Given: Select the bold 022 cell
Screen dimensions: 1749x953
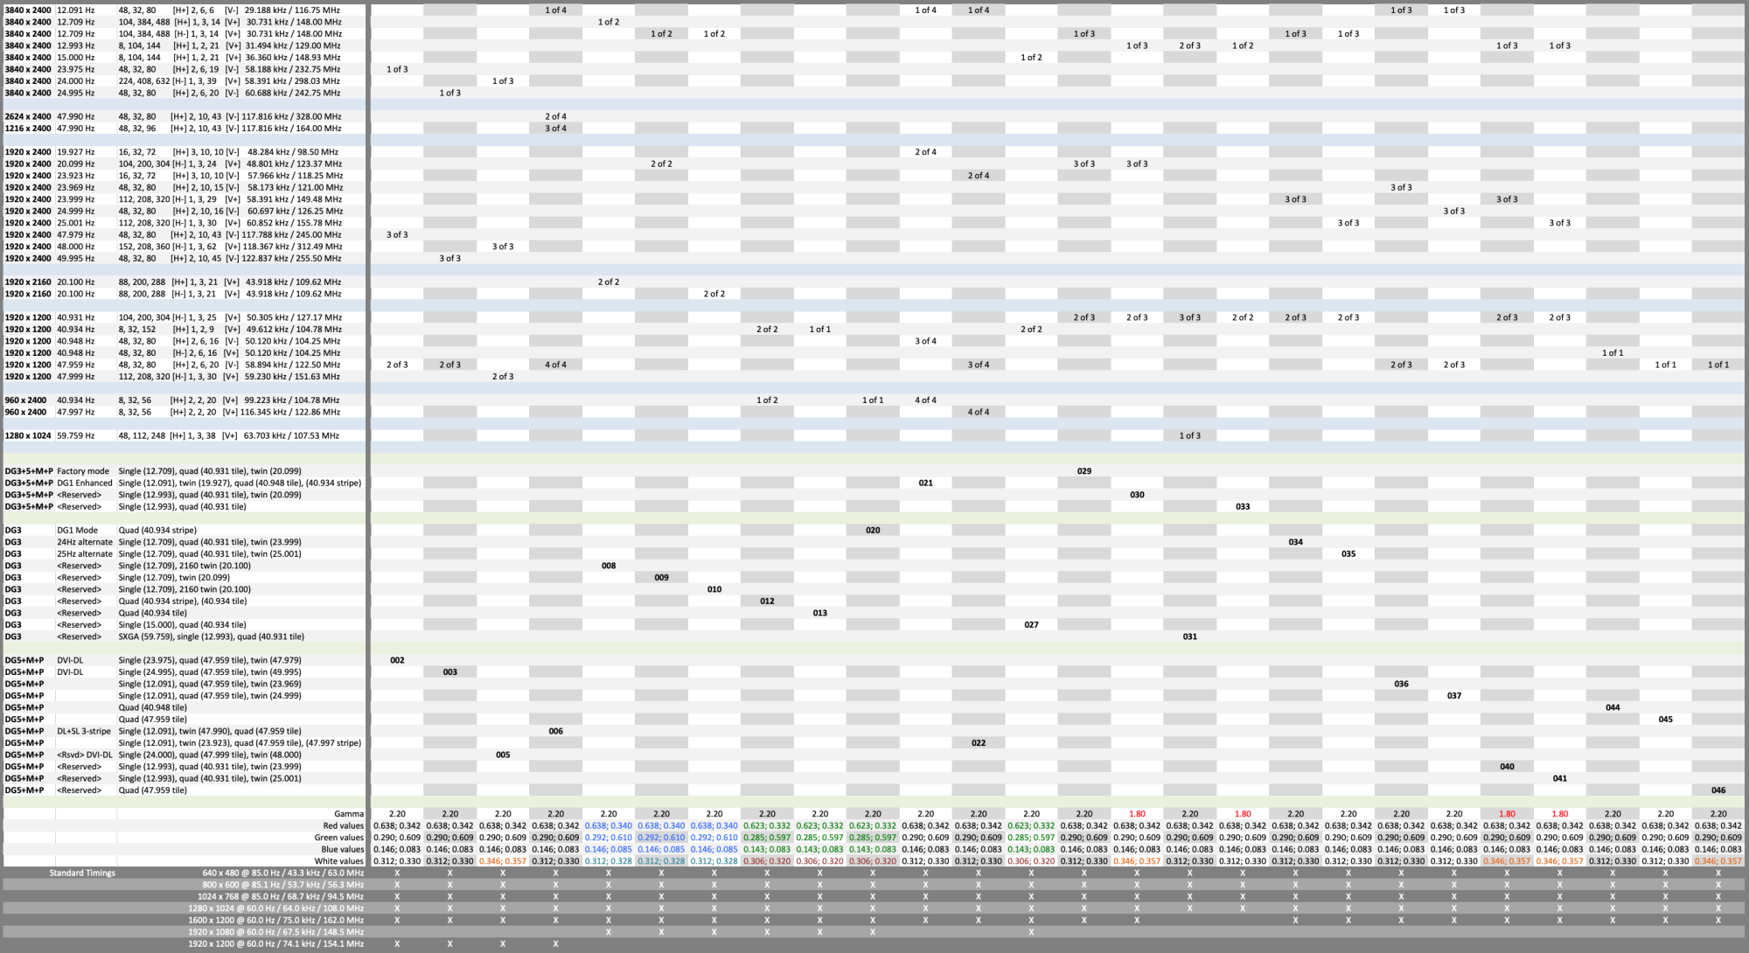Looking at the screenshot, I should [x=978, y=743].
